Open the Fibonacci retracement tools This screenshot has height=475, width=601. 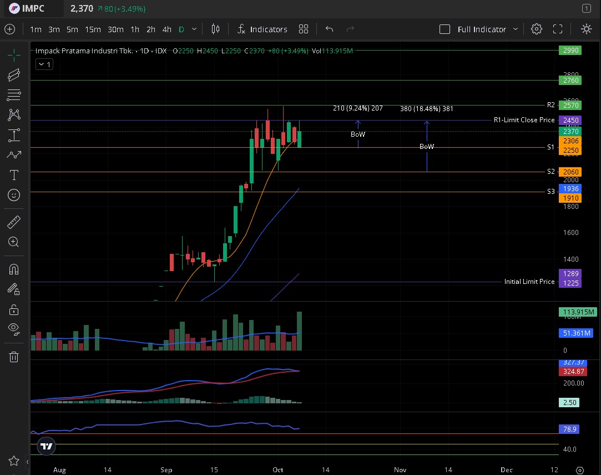tap(14, 94)
